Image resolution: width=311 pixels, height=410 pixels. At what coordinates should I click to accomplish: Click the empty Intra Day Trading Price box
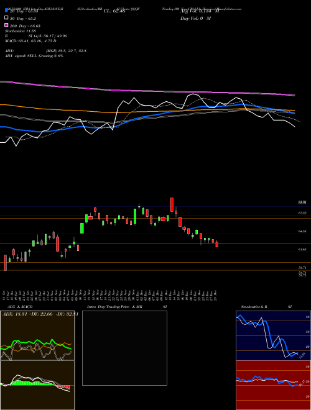tap(124, 348)
